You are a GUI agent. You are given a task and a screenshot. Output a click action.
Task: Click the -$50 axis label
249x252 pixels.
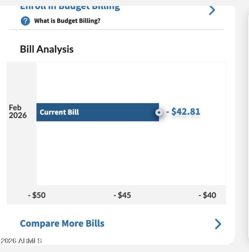36,195
